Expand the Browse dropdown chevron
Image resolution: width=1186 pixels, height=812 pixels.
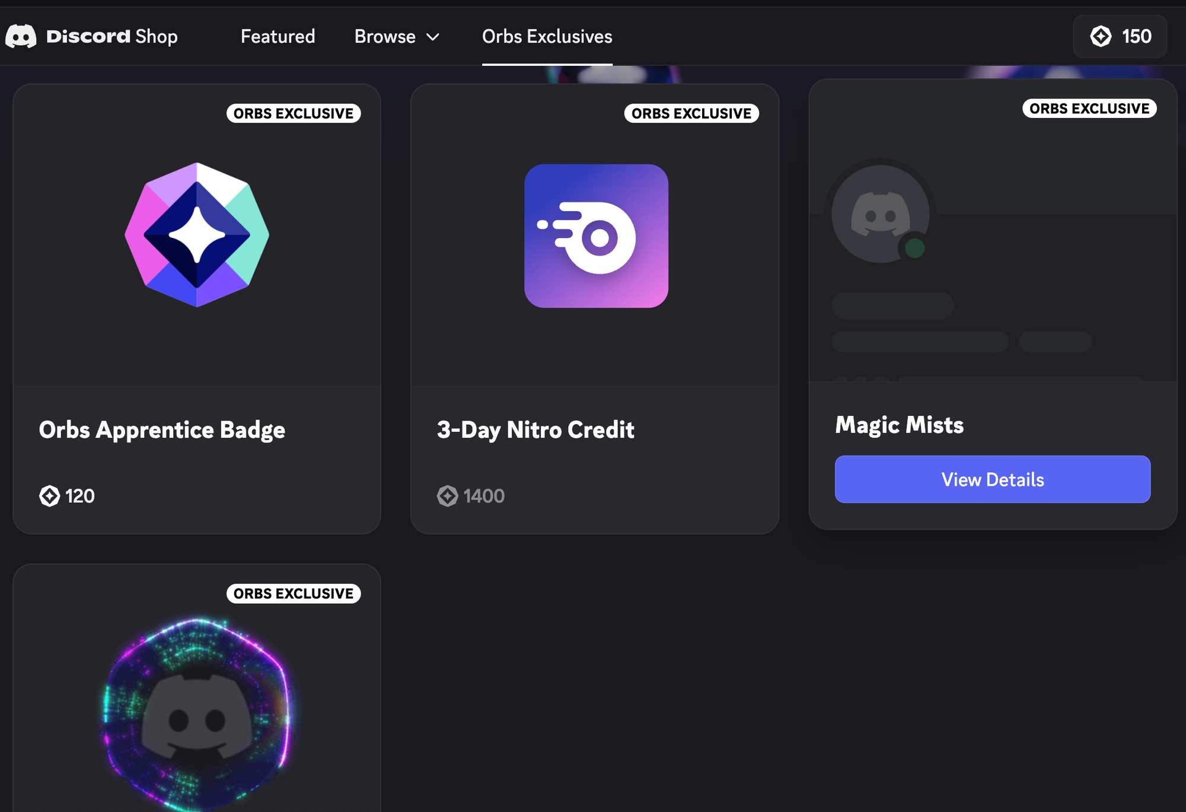tap(433, 37)
